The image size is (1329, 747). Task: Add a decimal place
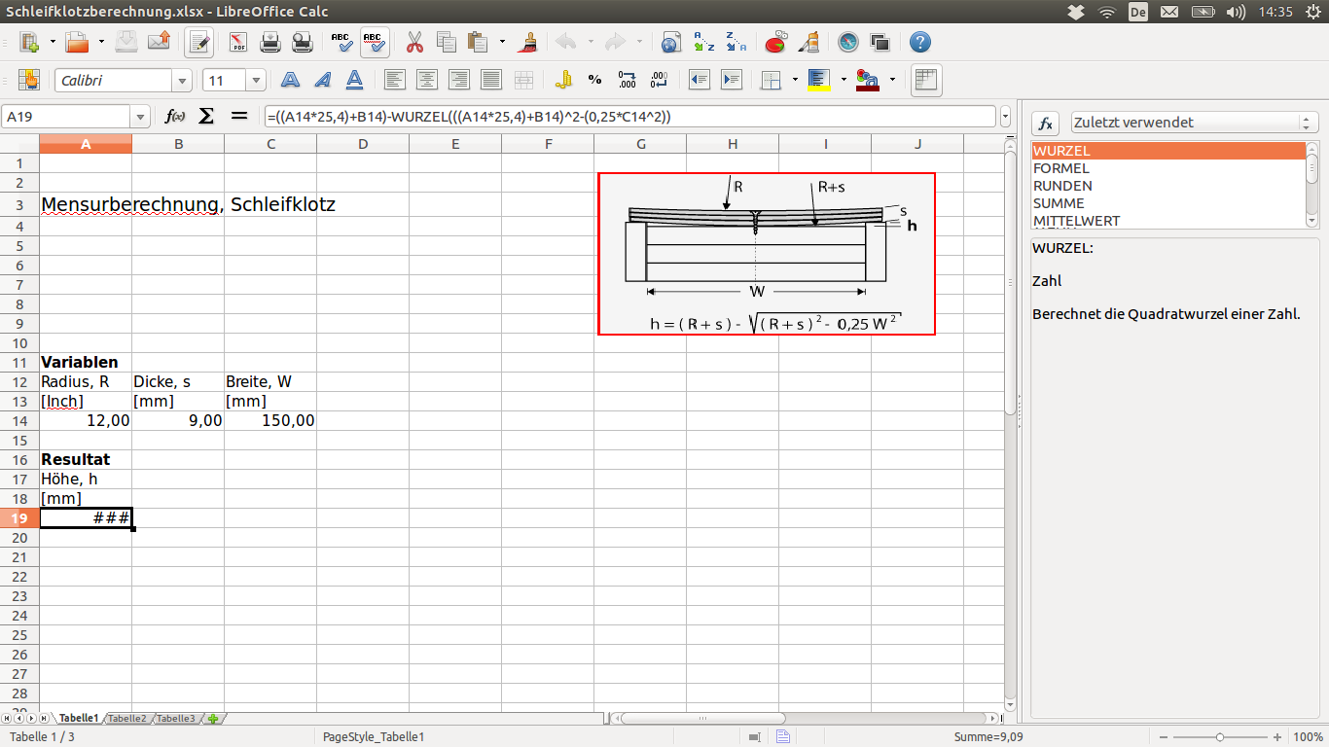click(x=628, y=81)
